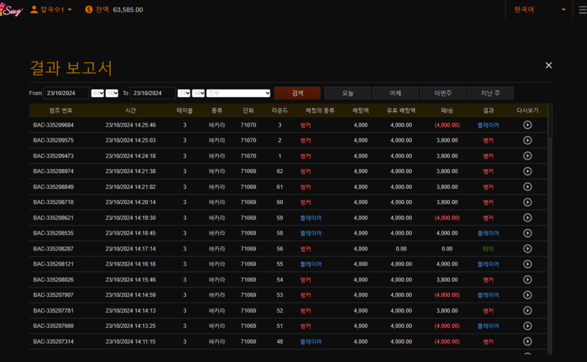The width and height of the screenshot is (587, 362).
Task: Show 어제 (yesterday) results
Action: [395, 93]
